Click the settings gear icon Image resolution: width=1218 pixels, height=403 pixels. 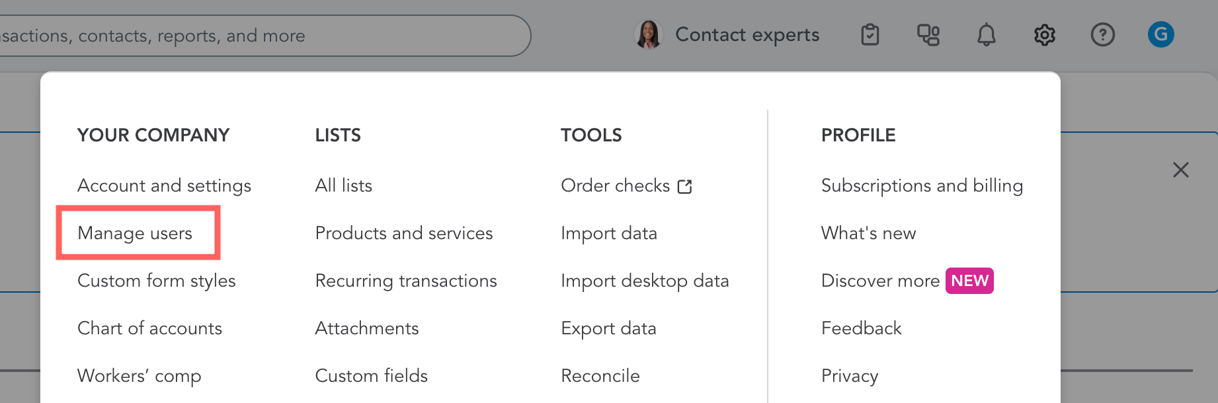(1044, 34)
